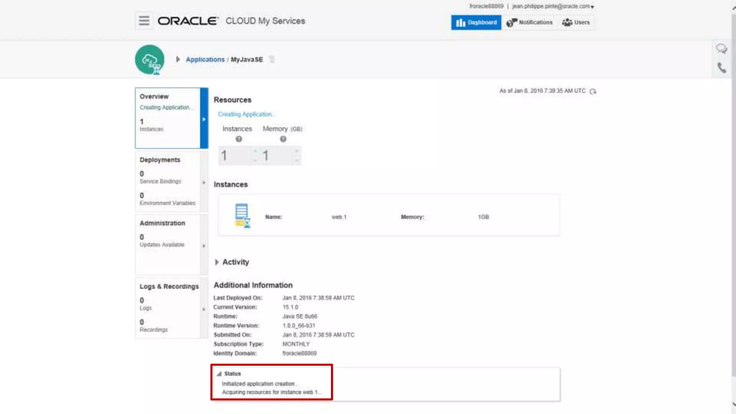Click the Application Container Cloud service icon
Viewport: 736px width, 414px height.
point(149,60)
